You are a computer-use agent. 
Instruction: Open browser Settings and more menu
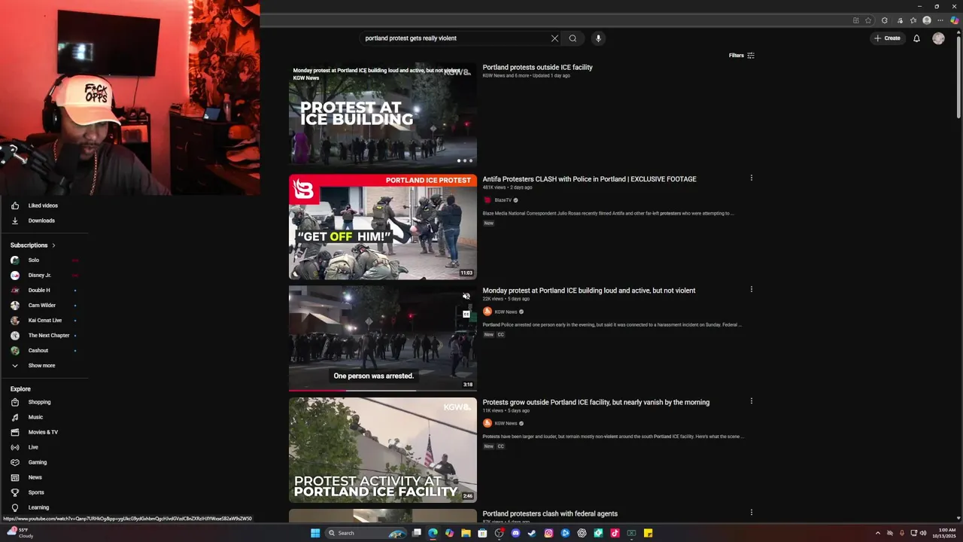point(940,20)
